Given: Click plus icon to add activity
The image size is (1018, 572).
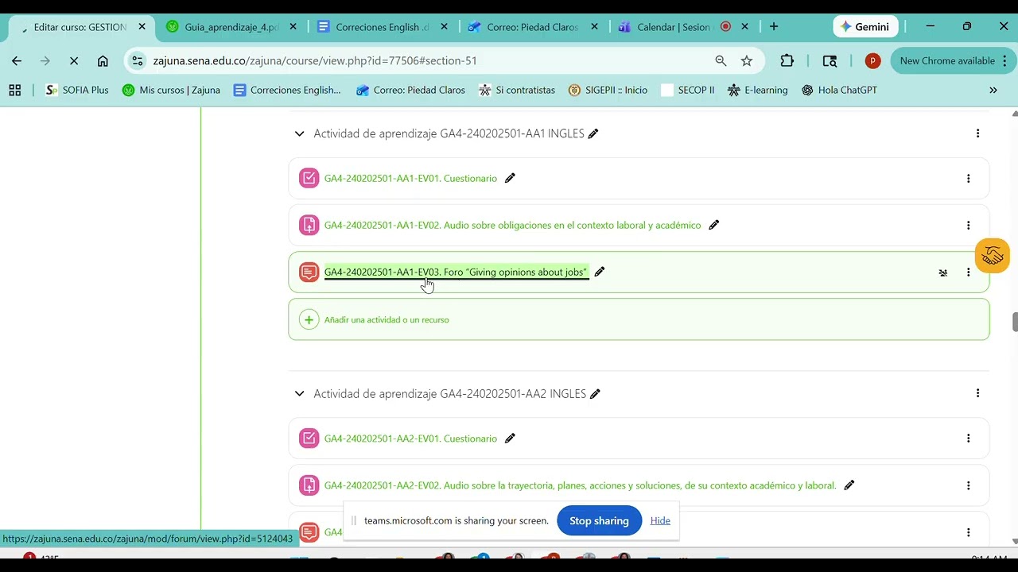Looking at the screenshot, I should 309,319.
